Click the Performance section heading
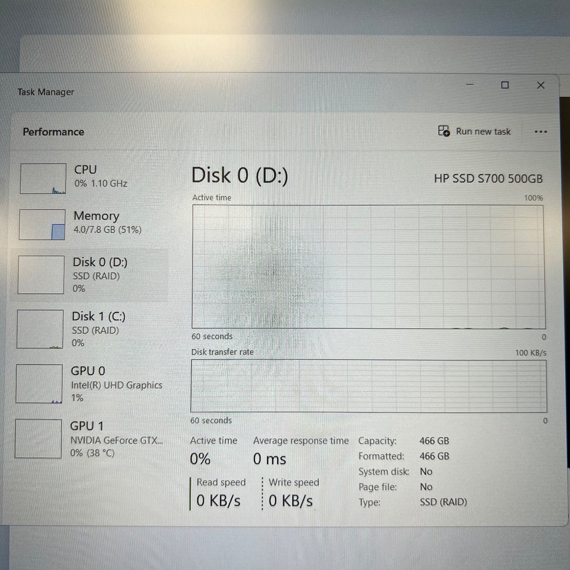This screenshot has width=570, height=570. (x=53, y=131)
